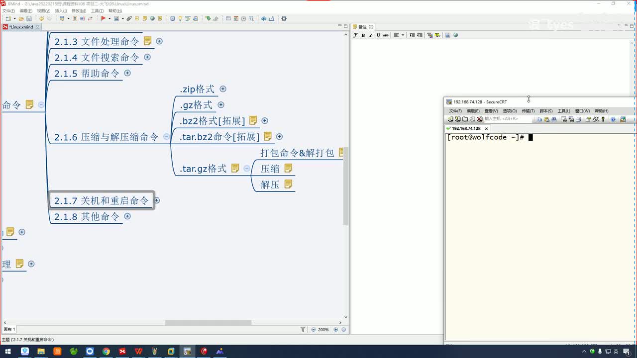Toggle Bold in the notes panel toolbar

click(363, 35)
